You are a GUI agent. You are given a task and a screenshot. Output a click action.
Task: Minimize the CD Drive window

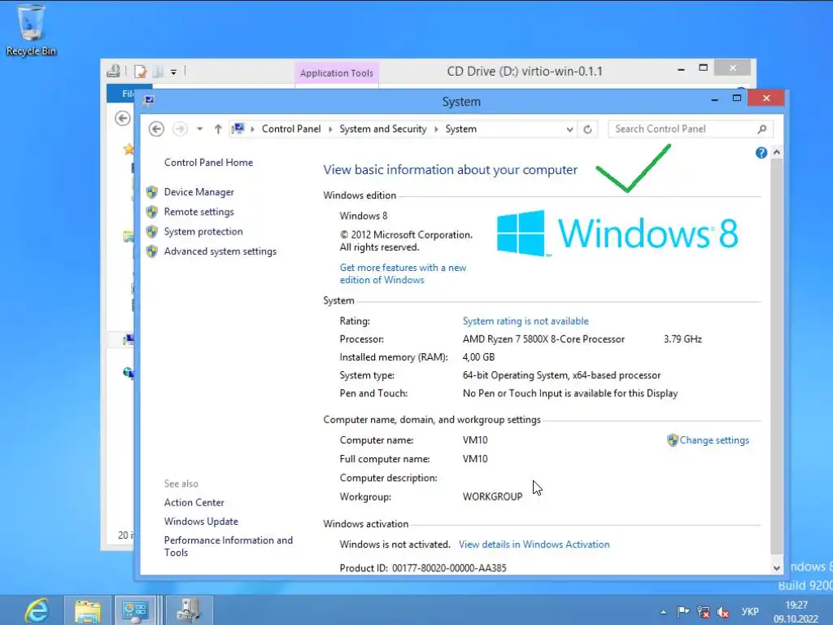point(681,69)
